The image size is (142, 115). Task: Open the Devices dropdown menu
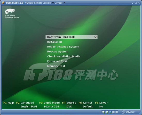pos(60,3)
